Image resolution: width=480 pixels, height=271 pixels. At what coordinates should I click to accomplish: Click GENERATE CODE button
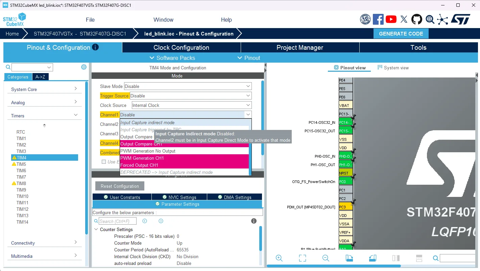click(401, 33)
